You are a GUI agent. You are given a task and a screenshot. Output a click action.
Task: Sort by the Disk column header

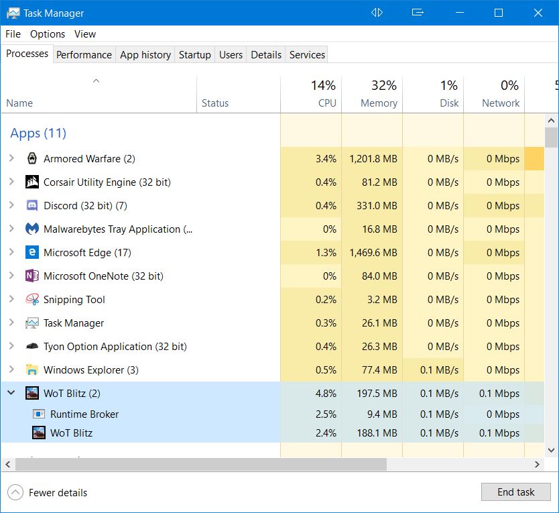click(433, 95)
